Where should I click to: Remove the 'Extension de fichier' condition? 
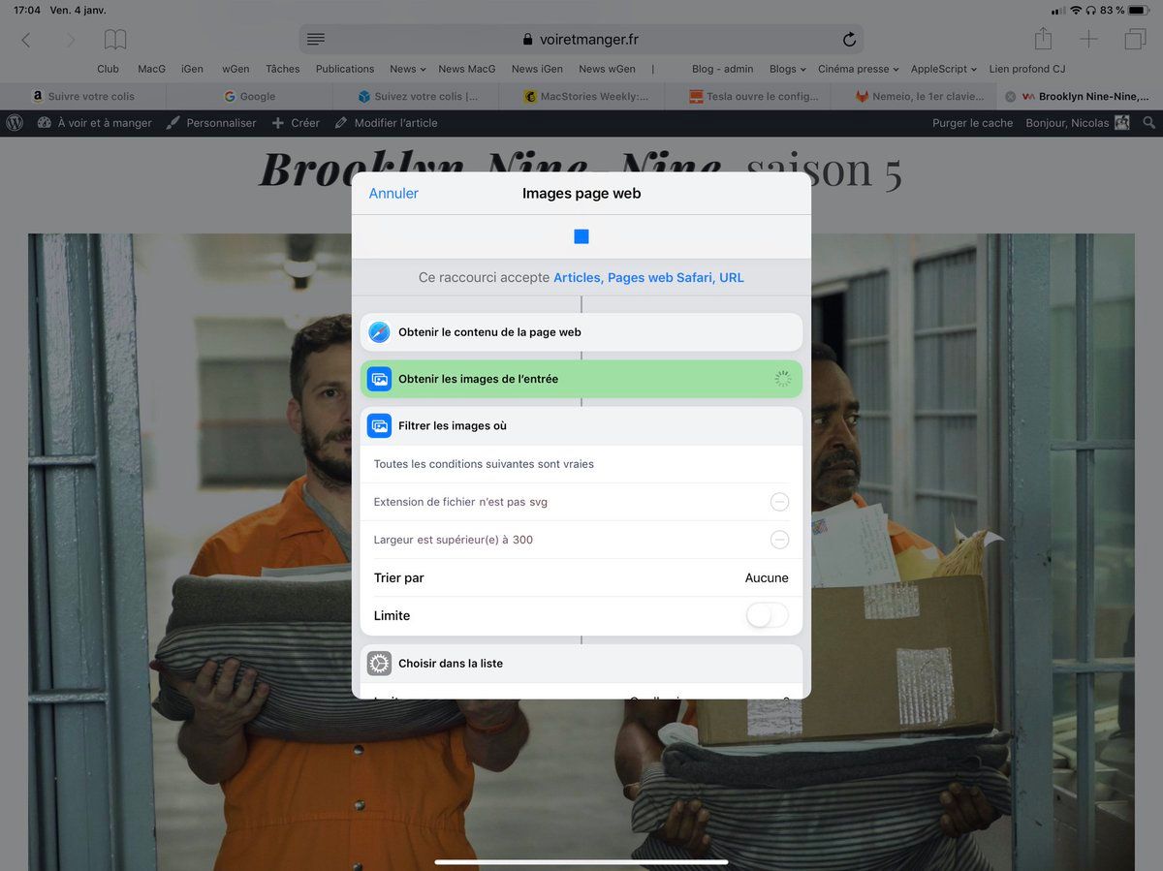tap(779, 502)
